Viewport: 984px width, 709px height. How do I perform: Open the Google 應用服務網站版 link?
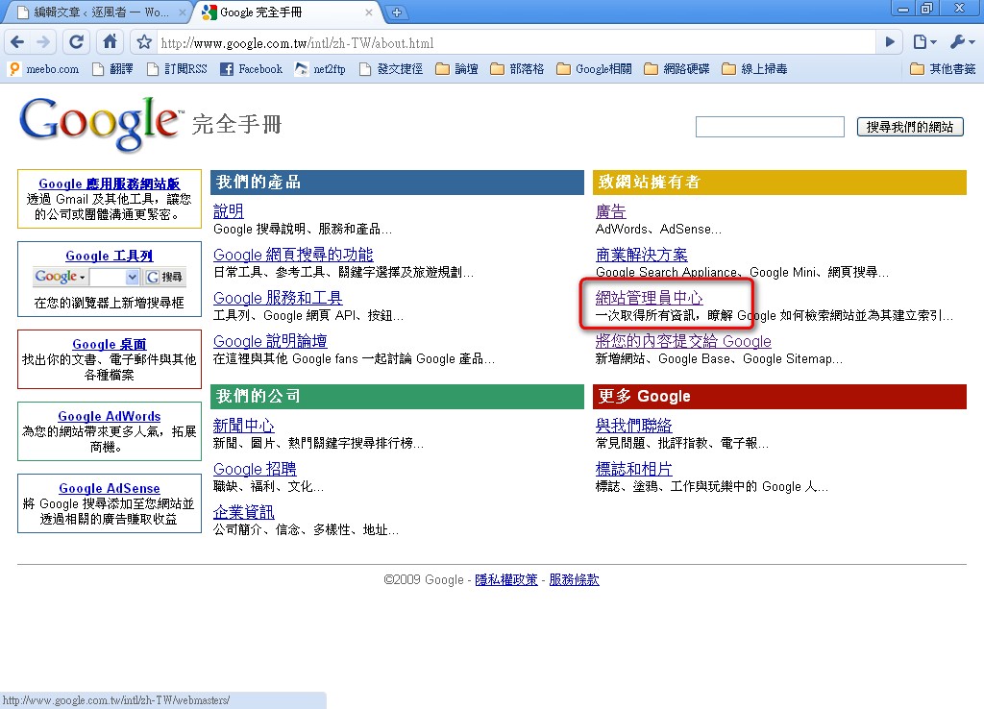tap(110, 183)
